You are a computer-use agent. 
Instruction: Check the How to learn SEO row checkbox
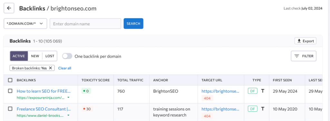tap(10, 91)
